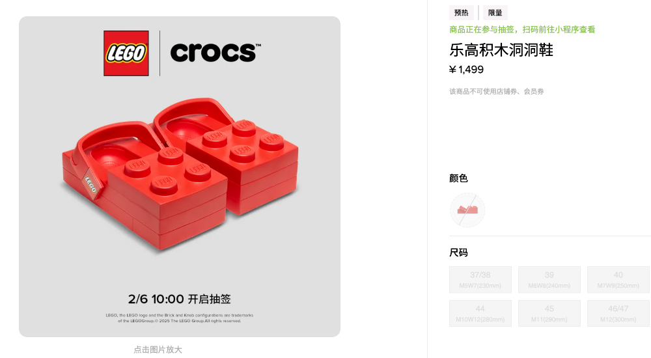Click the 尺码 section label
This screenshot has height=358, width=651.
pos(458,253)
